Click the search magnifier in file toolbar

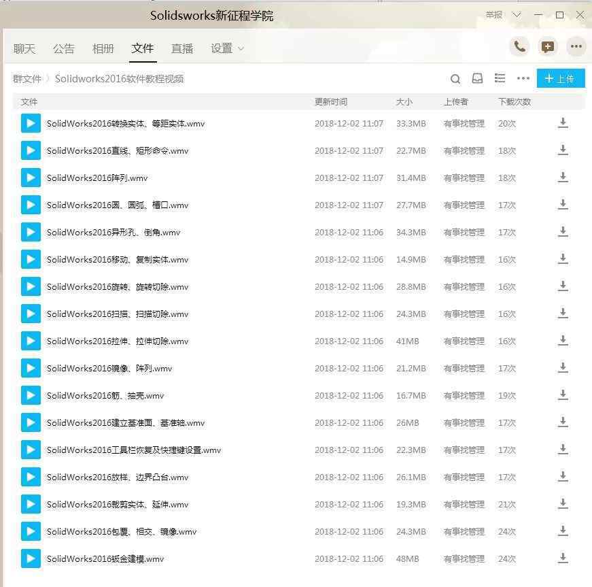click(x=455, y=79)
